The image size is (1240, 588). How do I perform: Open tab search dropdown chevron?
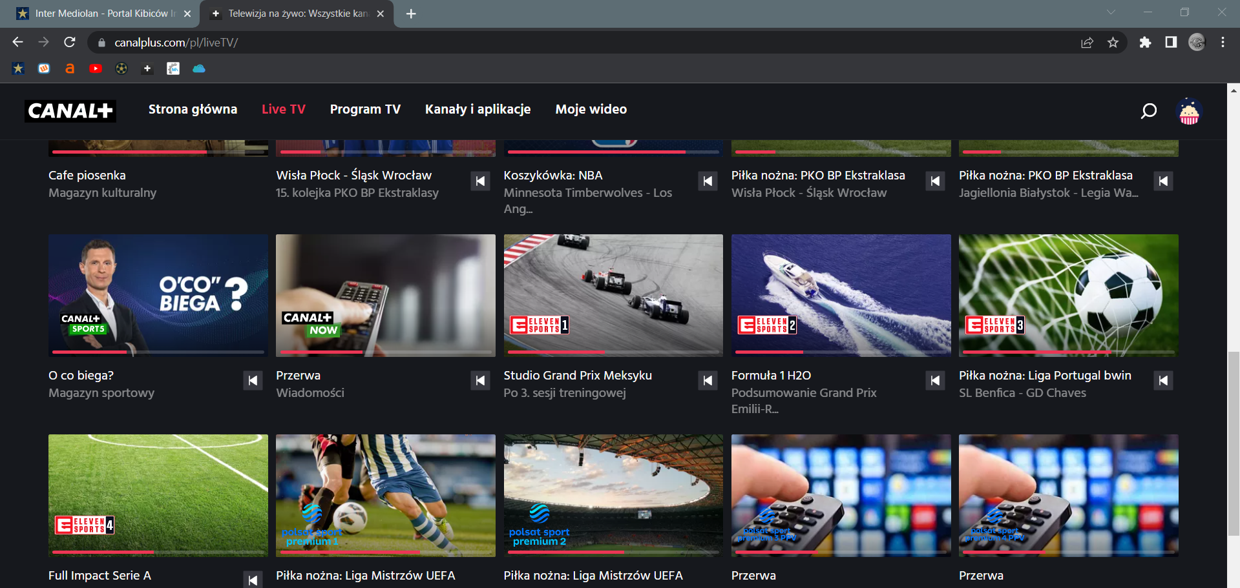pos(1111,12)
